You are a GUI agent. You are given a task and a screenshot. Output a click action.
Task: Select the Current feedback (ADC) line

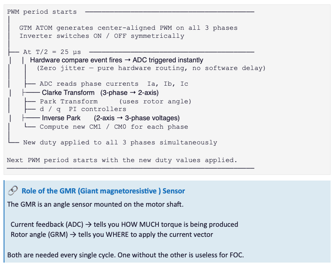(x=124, y=224)
